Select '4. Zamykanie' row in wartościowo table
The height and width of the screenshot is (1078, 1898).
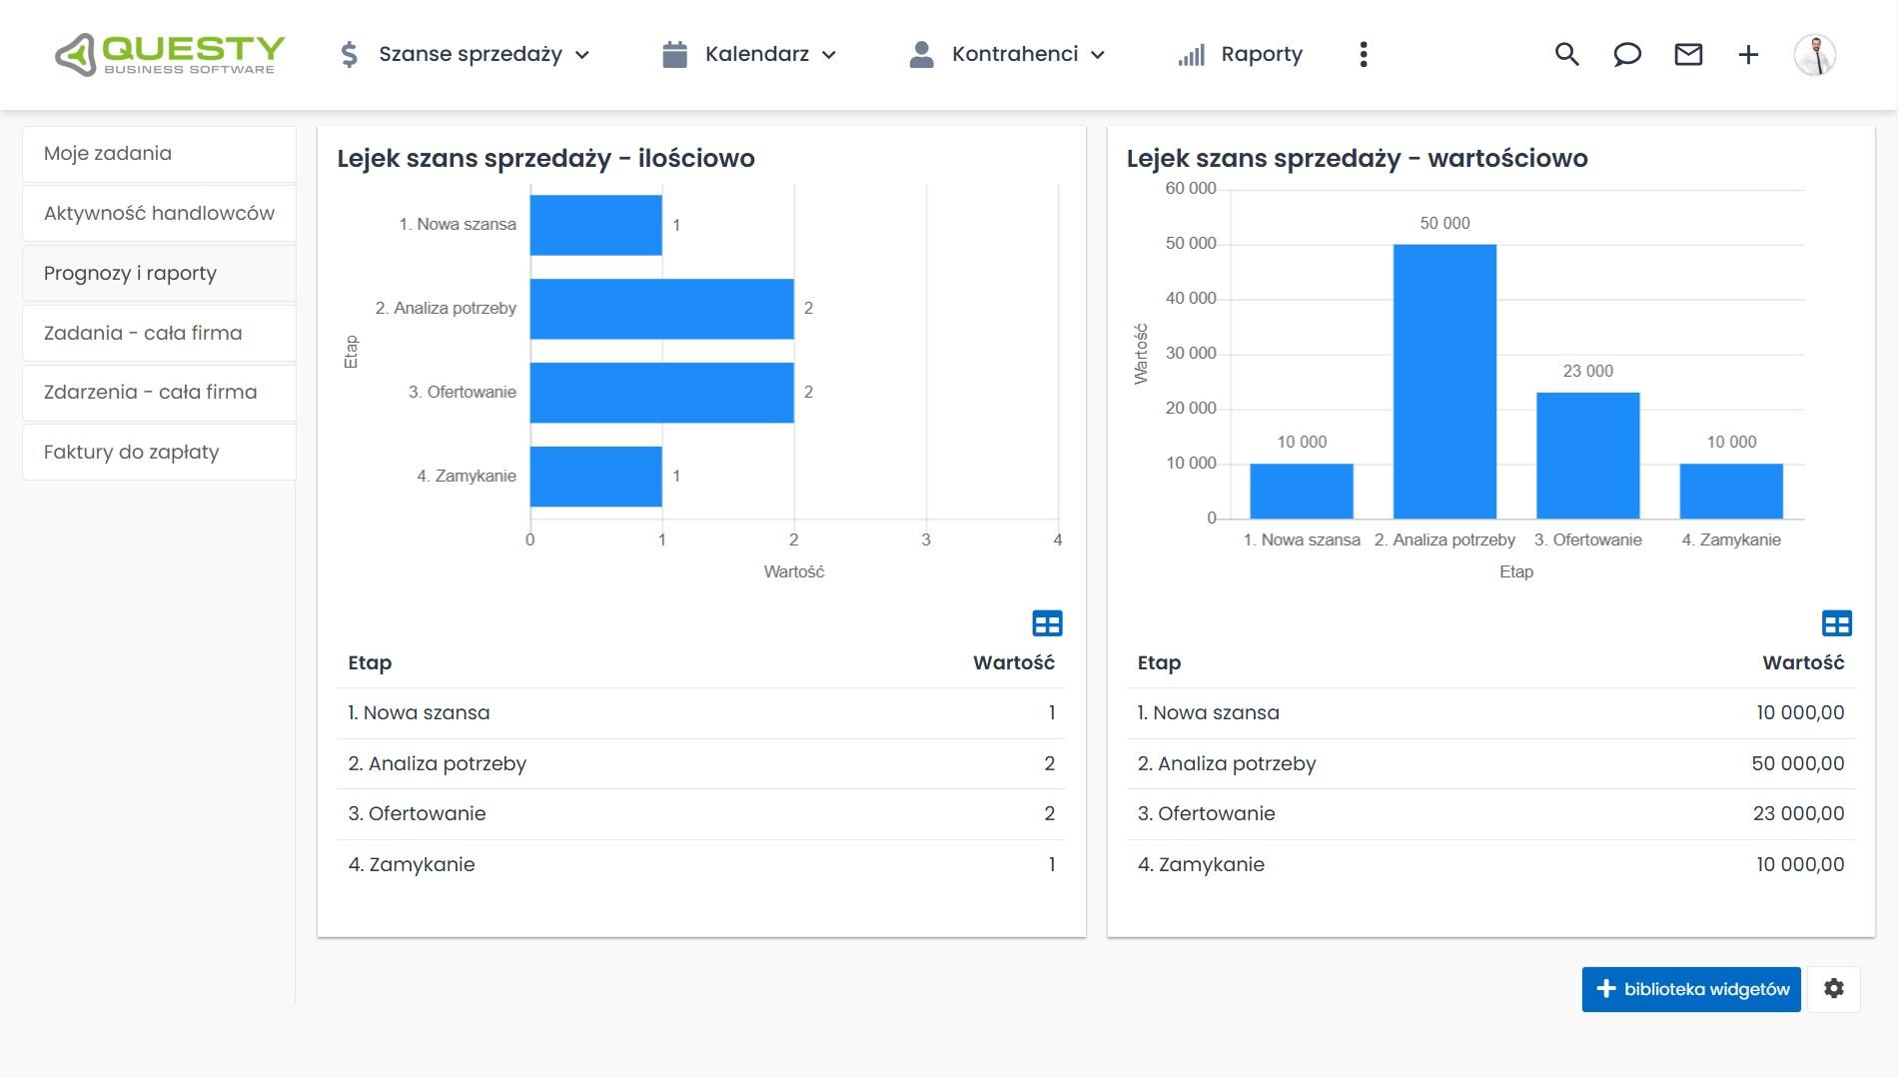(1491, 865)
